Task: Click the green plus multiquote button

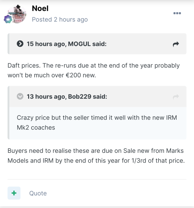Action: point(14,193)
